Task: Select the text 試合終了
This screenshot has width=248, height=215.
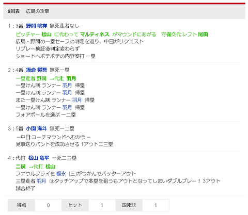Action: (x=25, y=188)
